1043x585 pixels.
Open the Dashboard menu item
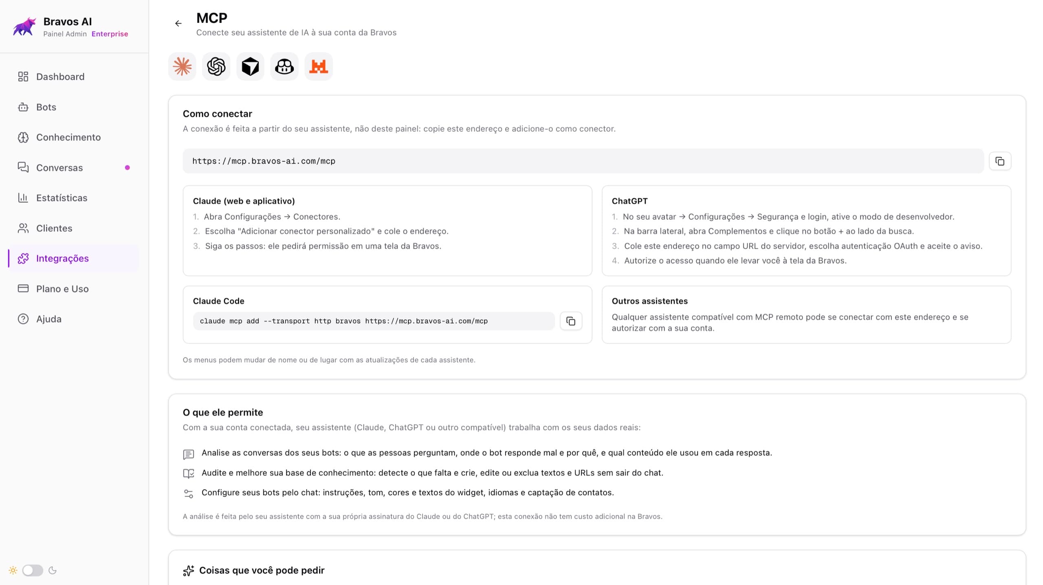click(x=74, y=77)
